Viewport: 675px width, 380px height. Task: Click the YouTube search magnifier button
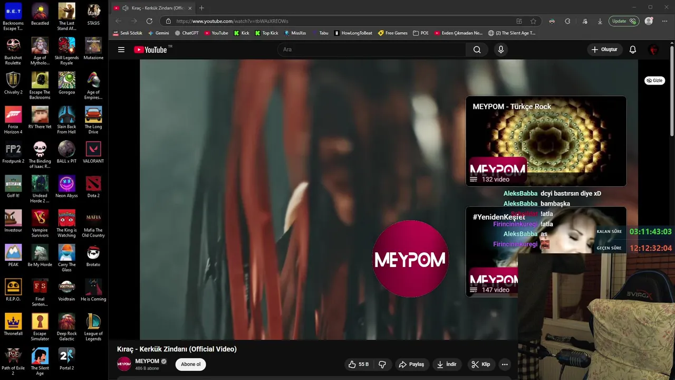(477, 50)
